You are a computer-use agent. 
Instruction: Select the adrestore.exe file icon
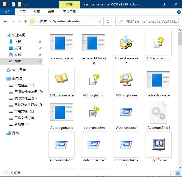pyautogui.click(x=159, y=80)
